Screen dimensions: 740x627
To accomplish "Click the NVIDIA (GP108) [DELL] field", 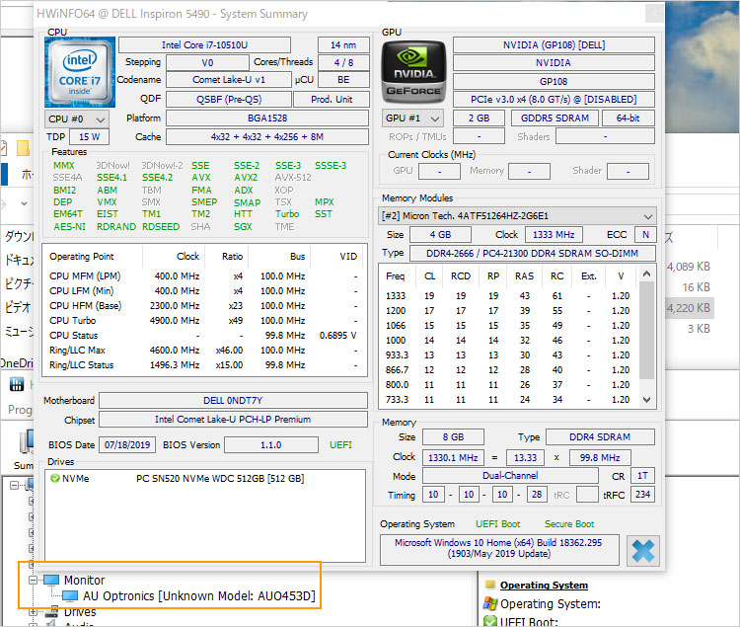I will 554,44.
